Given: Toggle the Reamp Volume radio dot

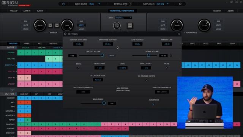Looking at the screenshot, I should 171,56.
